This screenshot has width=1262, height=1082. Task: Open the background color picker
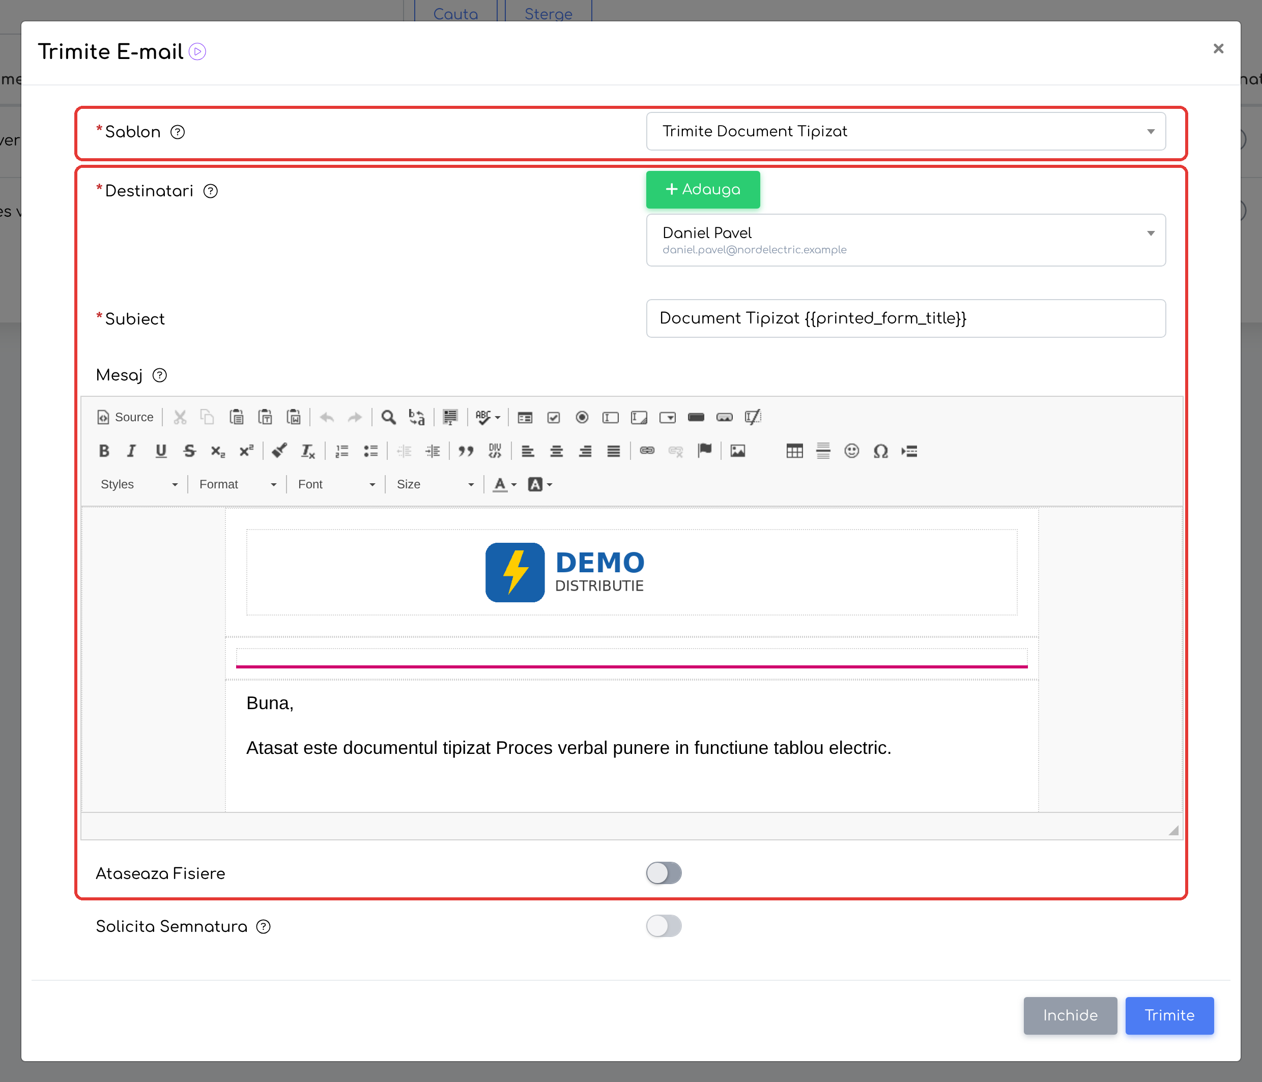coord(540,485)
